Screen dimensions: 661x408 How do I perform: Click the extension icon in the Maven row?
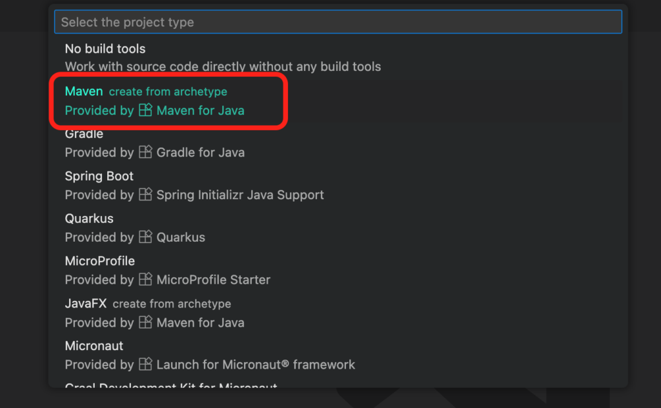[x=145, y=110]
